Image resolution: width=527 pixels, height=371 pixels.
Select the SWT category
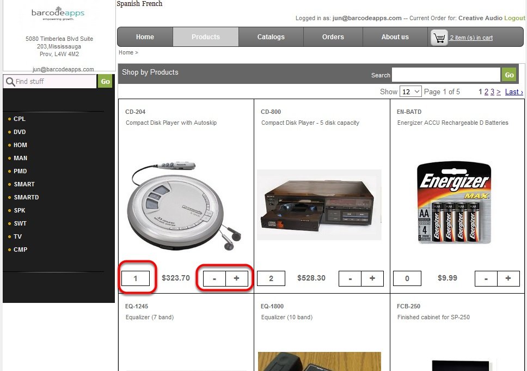20,224
